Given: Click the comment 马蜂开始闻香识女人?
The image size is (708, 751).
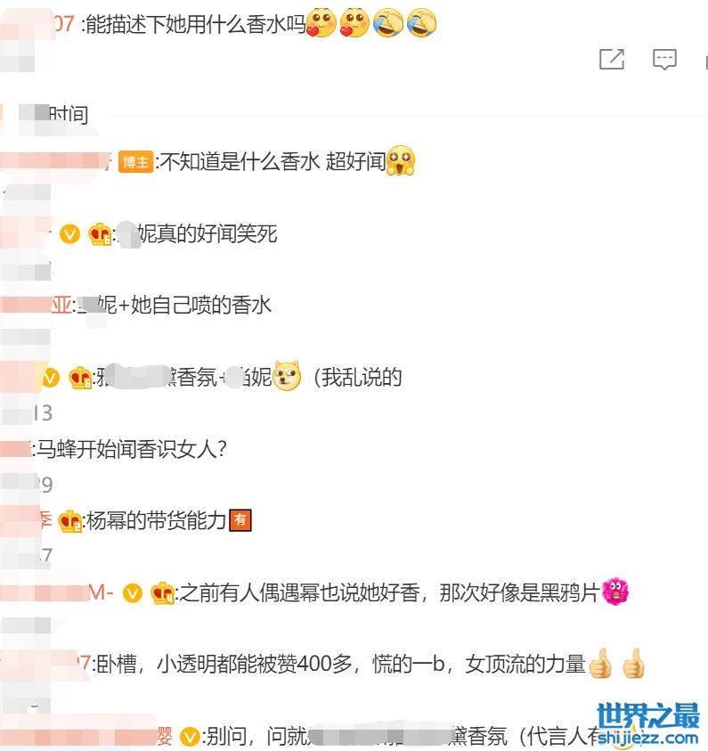Looking at the screenshot, I should [132, 449].
